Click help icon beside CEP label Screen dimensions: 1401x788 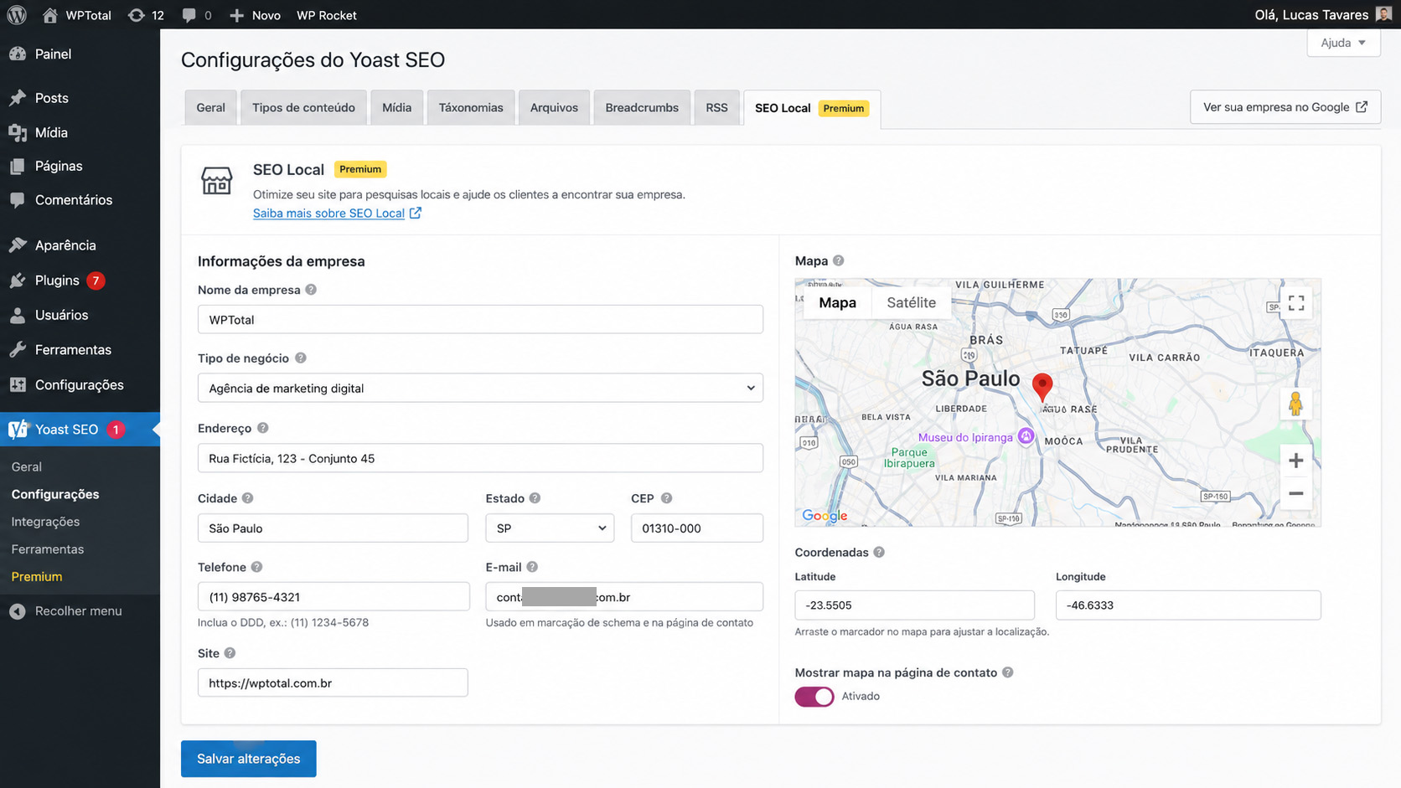pyautogui.click(x=667, y=497)
